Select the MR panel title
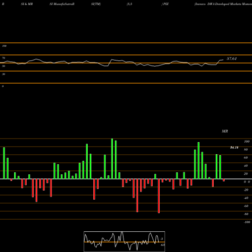 (x=225, y=131)
